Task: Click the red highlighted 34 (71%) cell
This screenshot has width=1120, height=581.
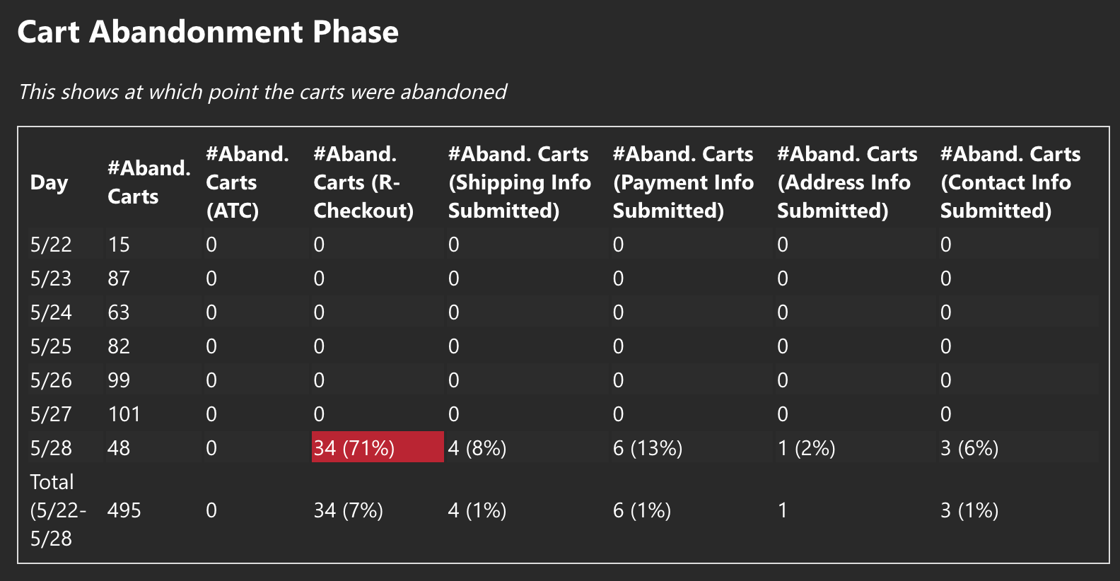Action: pos(377,447)
